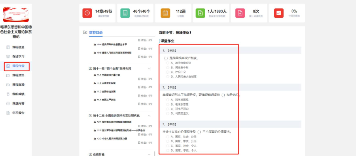Image resolution: width=356 pixels, height=156 pixels.
Task: Click the bar-chart icon beside section 11.3
Action: (x=95, y=91)
